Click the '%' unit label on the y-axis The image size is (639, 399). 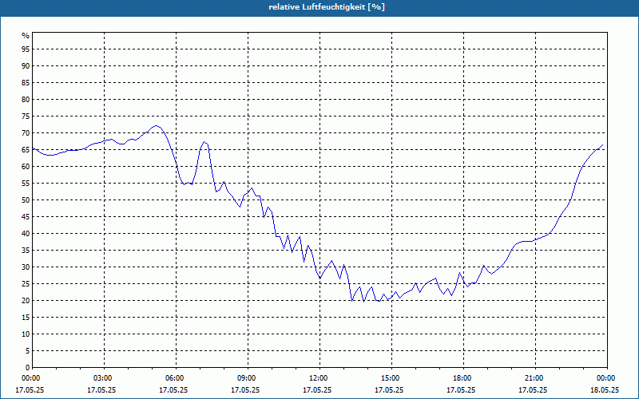click(x=26, y=36)
